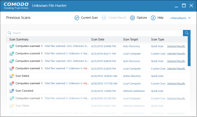Sort by the Scan Type column header
This screenshot has height=117, width=197.
tap(158, 39)
